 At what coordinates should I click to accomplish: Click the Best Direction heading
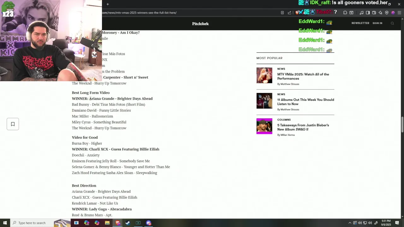[x=84, y=186]
